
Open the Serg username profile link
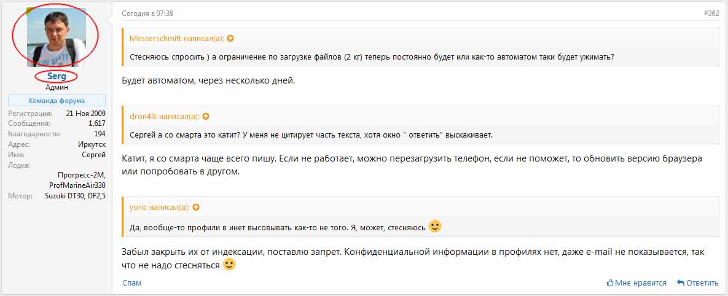tap(57, 77)
